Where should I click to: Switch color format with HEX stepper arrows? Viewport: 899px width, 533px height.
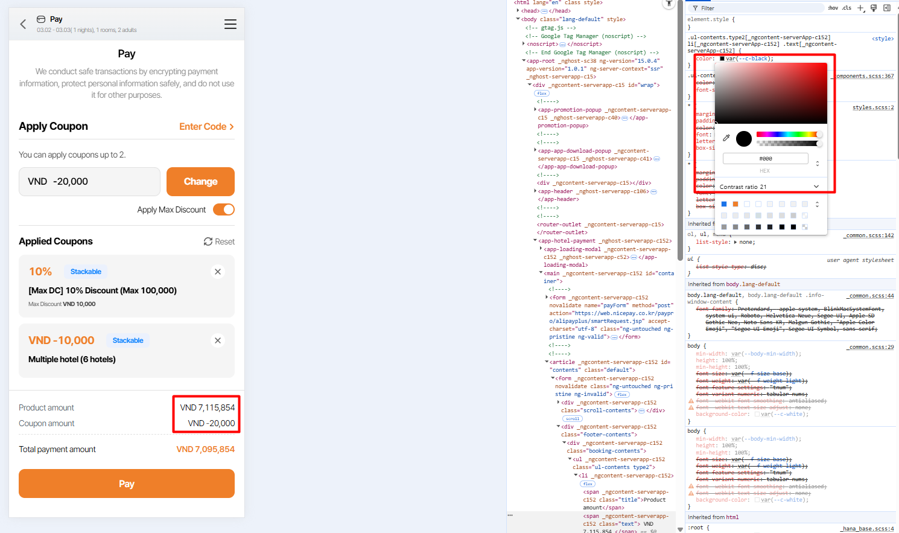pyautogui.click(x=818, y=163)
